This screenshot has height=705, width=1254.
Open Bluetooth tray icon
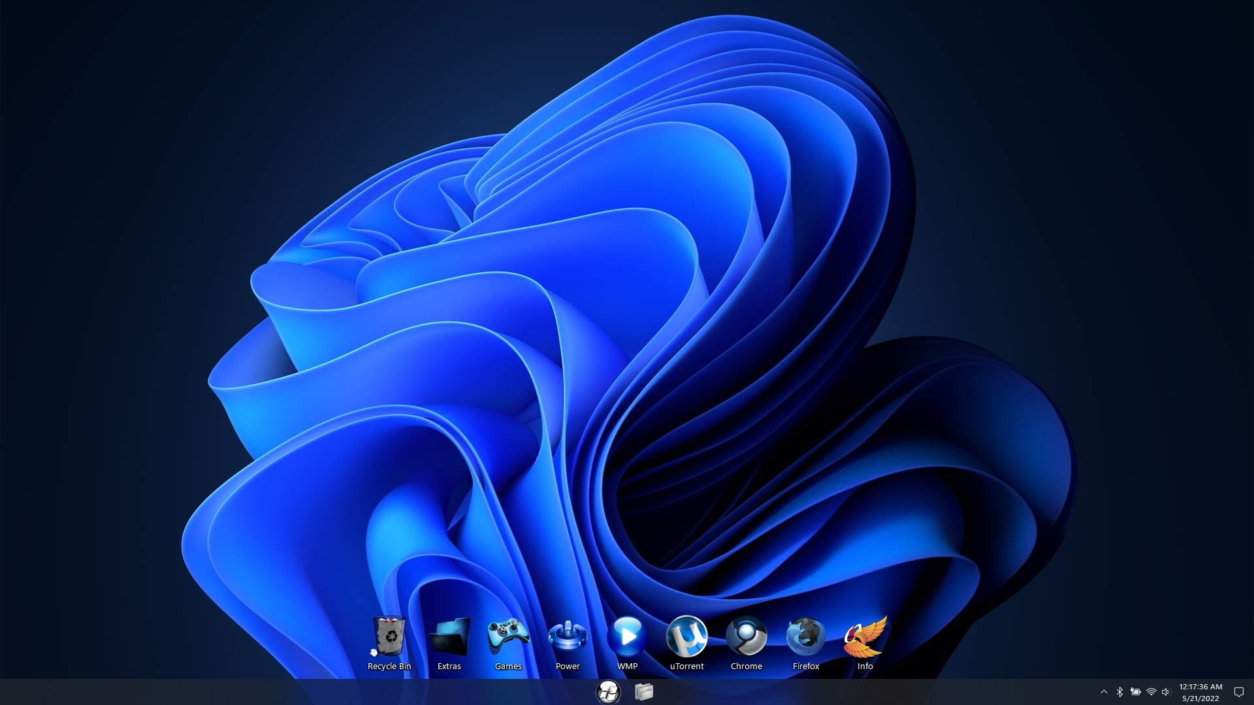pyautogui.click(x=1119, y=692)
